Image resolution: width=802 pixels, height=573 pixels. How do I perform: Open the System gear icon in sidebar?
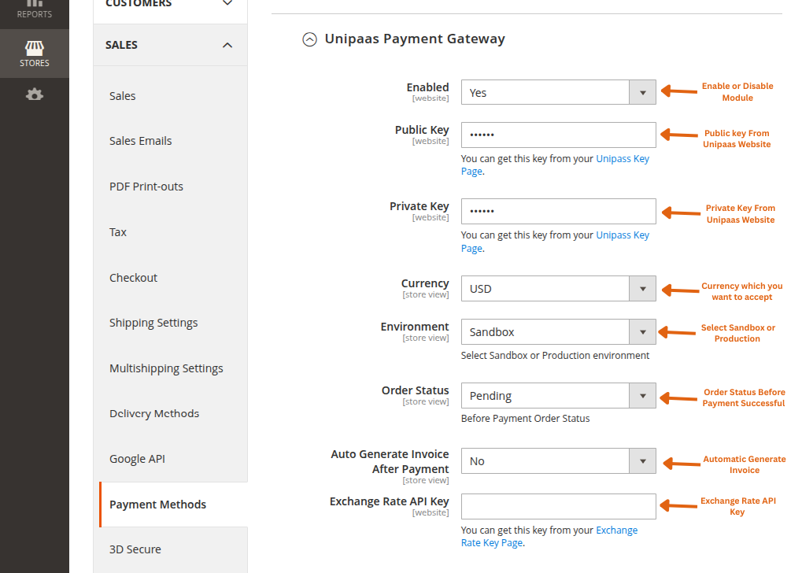pos(34,94)
